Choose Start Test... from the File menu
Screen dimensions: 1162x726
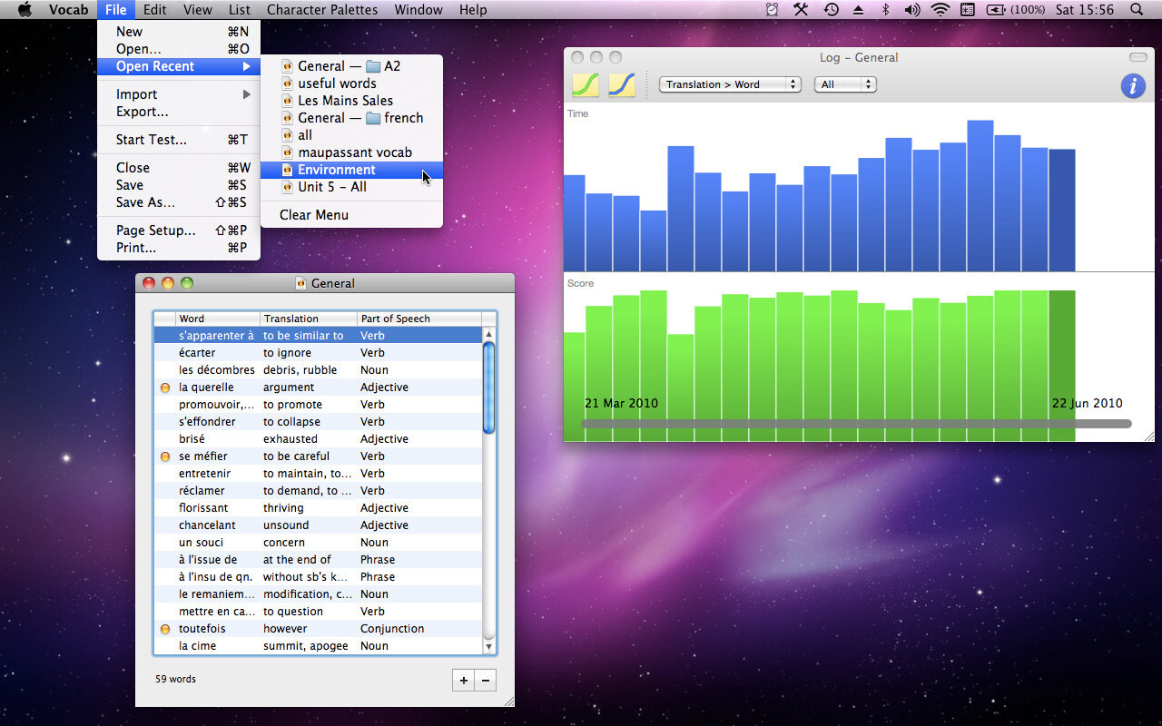click(179, 140)
